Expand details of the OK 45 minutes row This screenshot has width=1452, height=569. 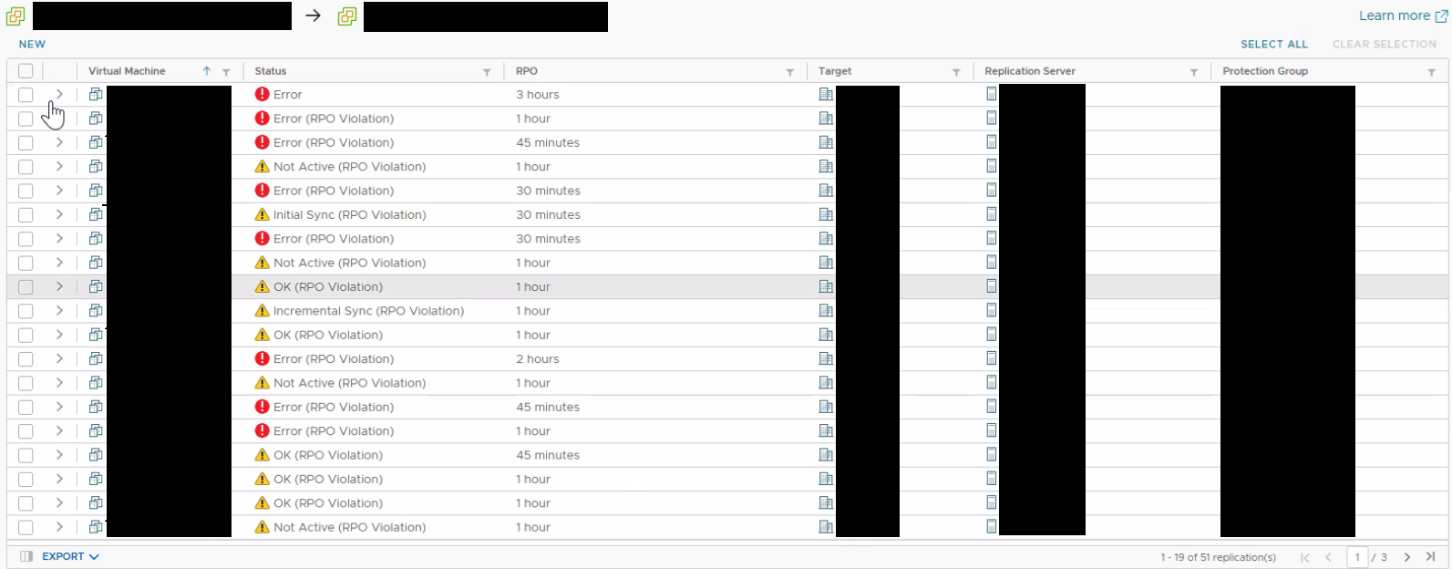coord(59,455)
